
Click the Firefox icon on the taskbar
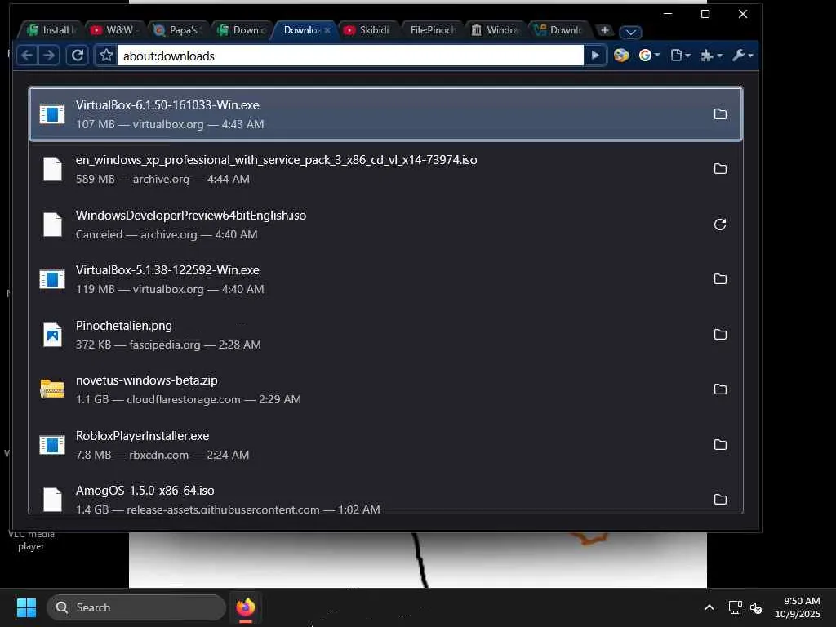coord(245,607)
